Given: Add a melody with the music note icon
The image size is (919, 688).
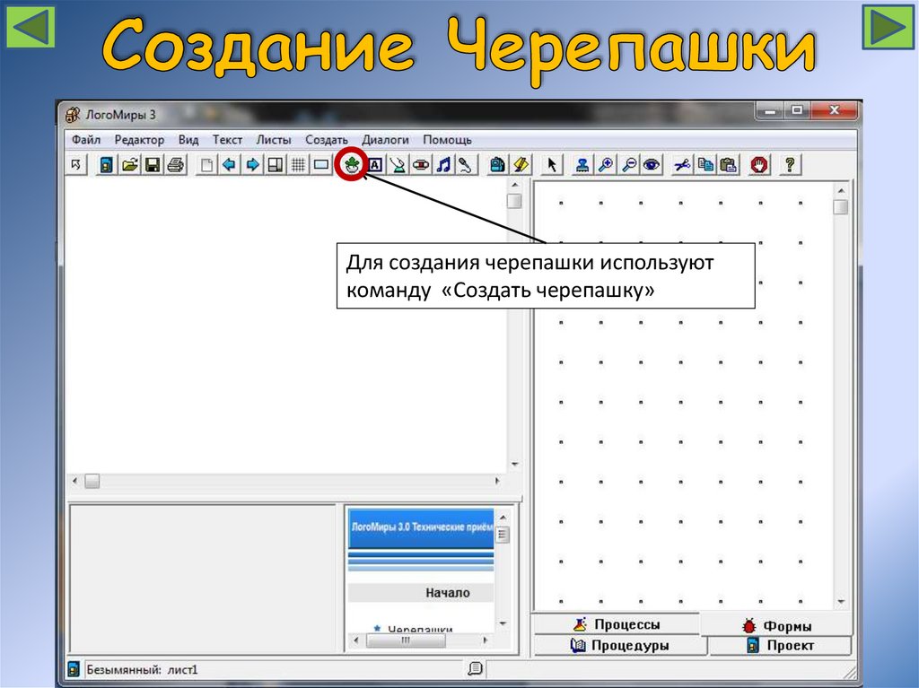Looking at the screenshot, I should [x=443, y=165].
